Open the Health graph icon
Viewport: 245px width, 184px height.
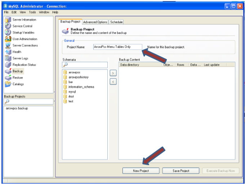8,52
